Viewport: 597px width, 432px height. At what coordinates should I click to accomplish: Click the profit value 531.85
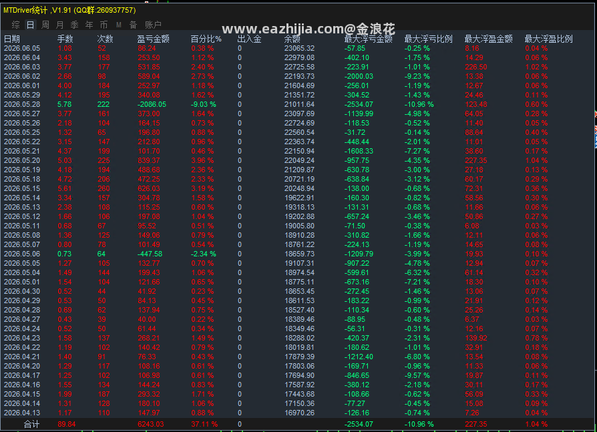149,67
